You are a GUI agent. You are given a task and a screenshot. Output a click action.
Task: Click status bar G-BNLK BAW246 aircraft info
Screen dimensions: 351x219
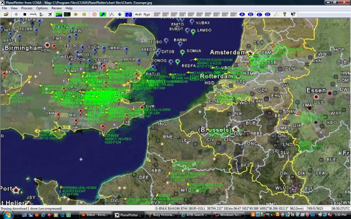point(198,208)
